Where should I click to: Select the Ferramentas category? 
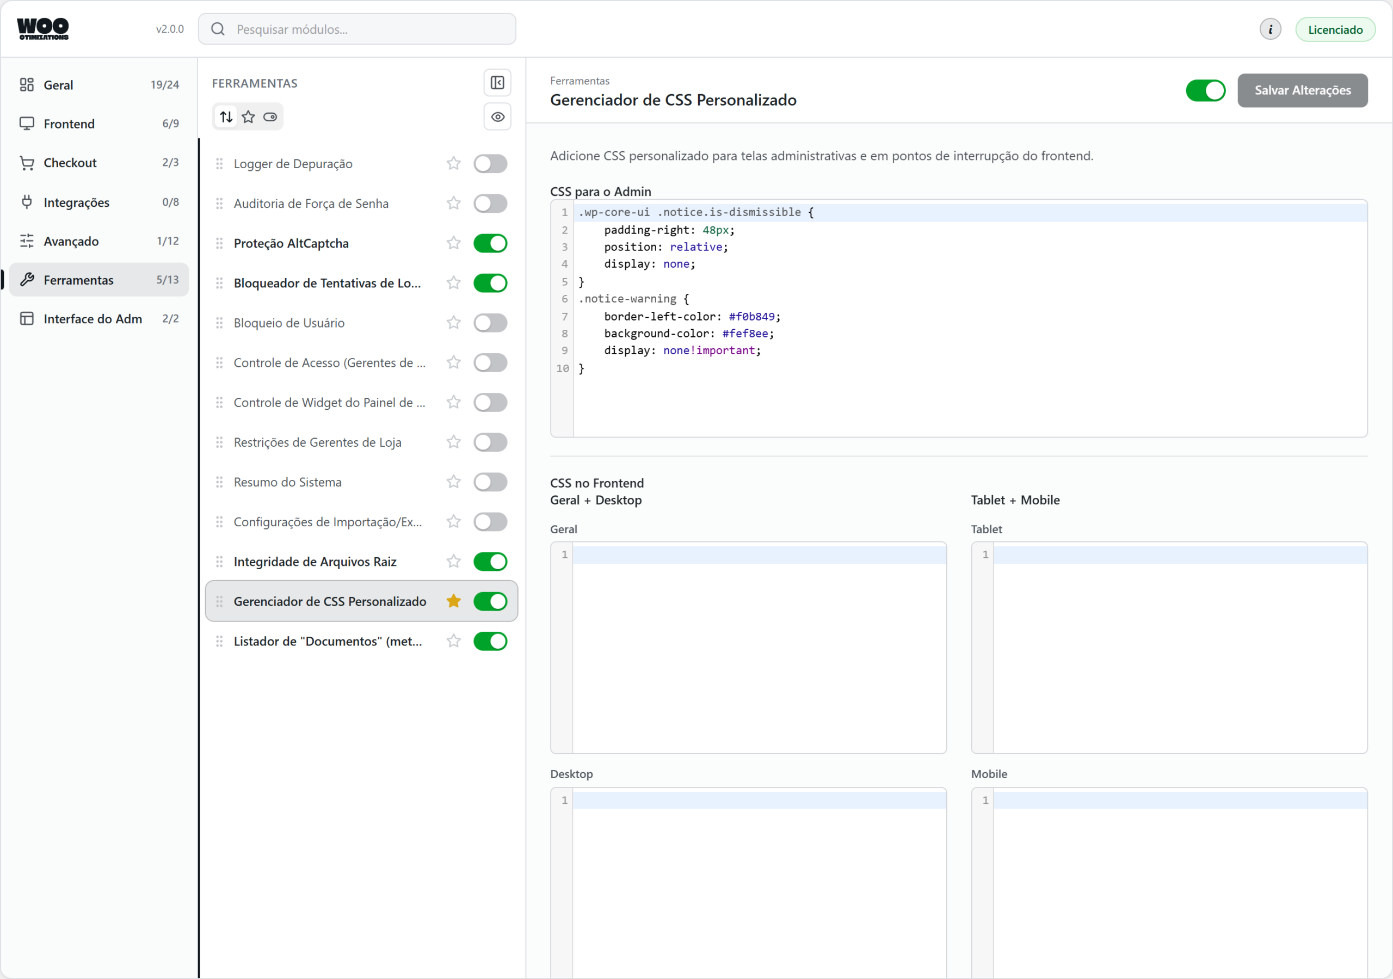[x=99, y=280]
